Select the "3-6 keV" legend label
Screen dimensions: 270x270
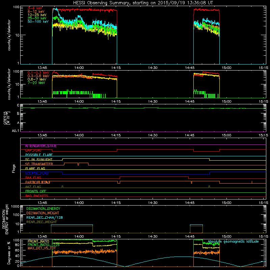35,8
